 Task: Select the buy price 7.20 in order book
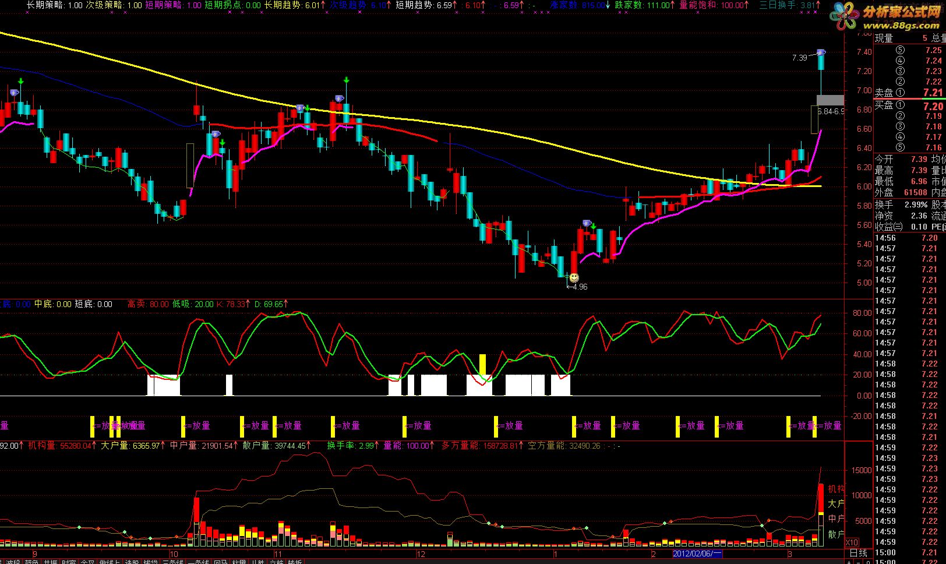coord(933,106)
